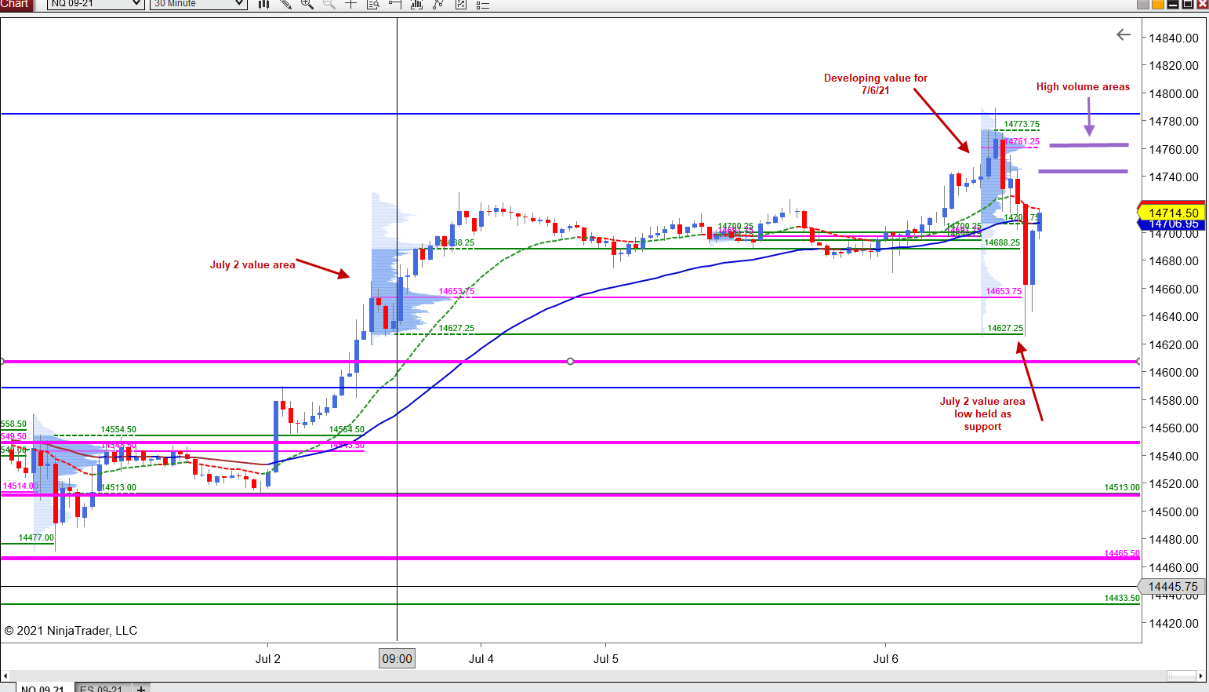The image size is (1209, 692).
Task: Switch to the ES 09-21 tab
Action: pos(101,688)
